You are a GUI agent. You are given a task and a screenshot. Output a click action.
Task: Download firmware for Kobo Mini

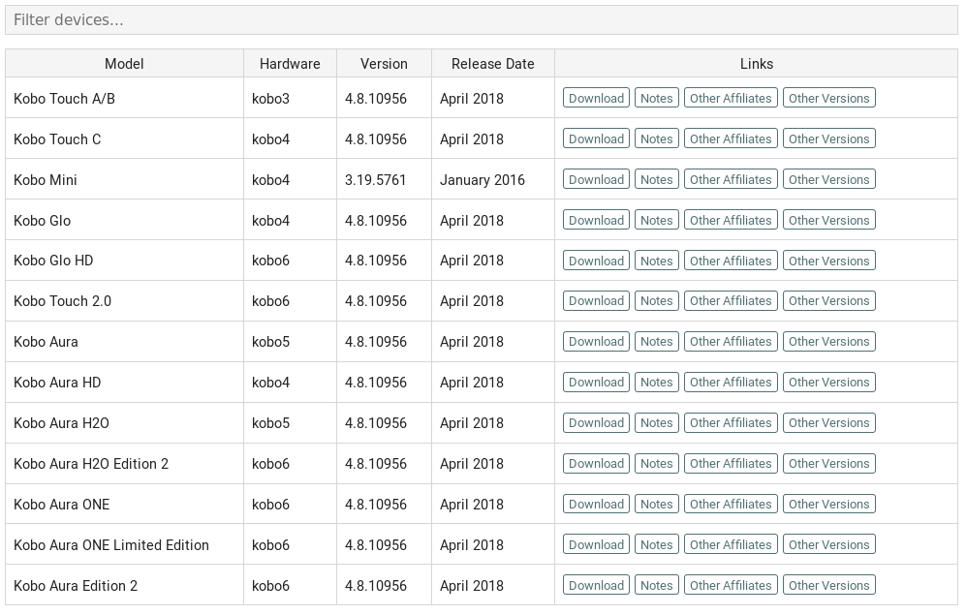tap(596, 179)
